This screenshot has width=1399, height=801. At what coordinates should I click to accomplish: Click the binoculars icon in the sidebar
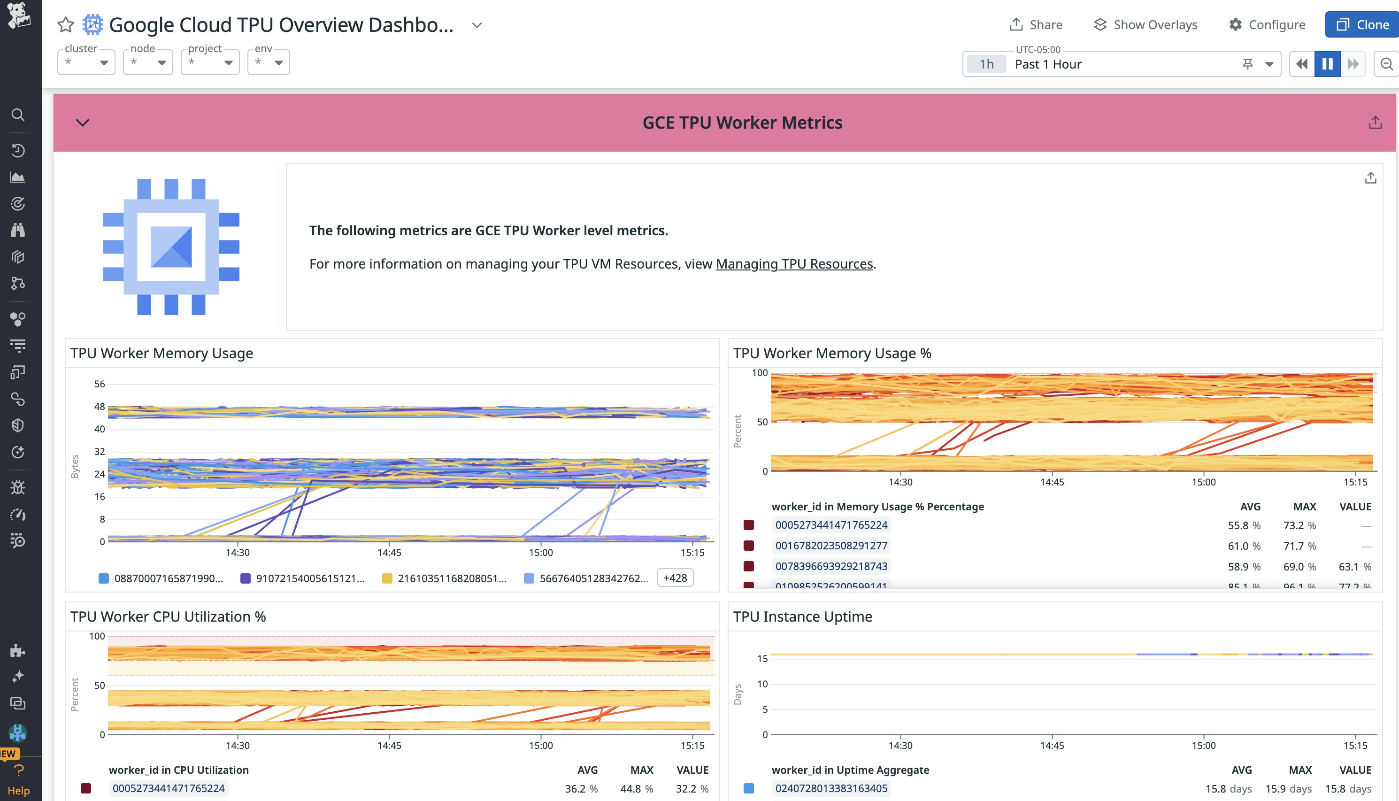point(18,230)
